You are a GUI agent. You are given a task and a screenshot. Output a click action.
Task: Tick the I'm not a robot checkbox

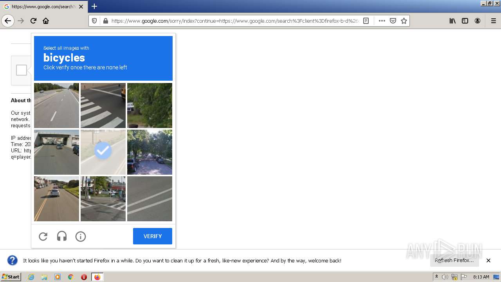(22, 70)
